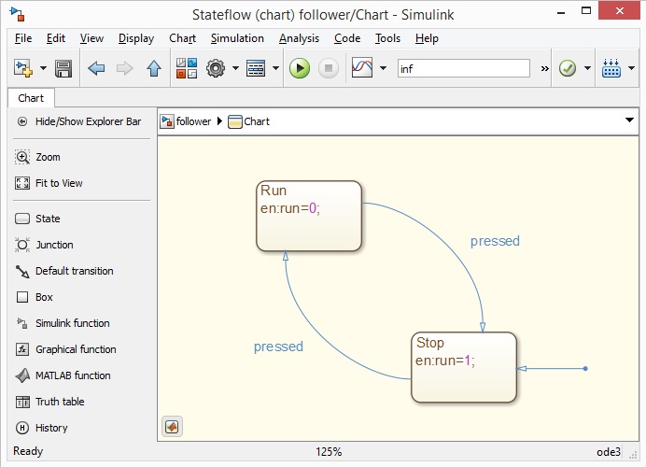
Task: Open the Model Explorer icon
Action: click(x=256, y=68)
